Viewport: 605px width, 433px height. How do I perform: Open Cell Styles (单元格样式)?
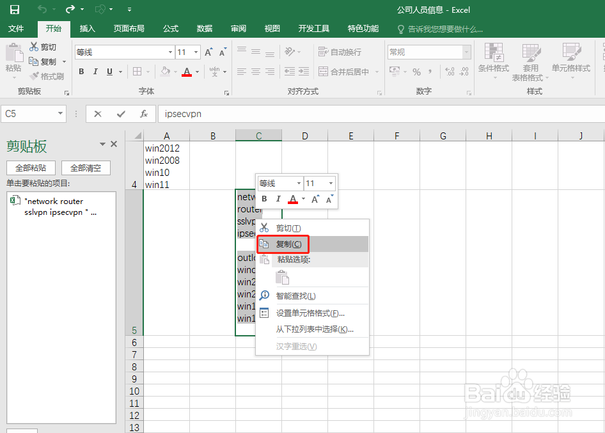pos(571,61)
